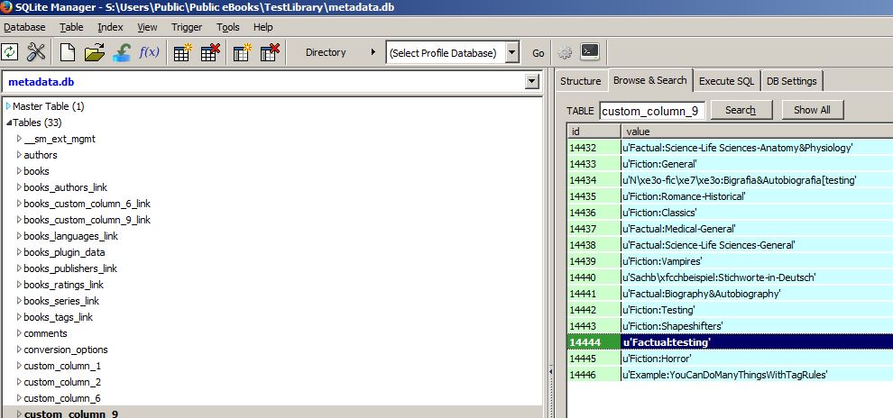
Task: Sort by the id column header
Action: pos(594,132)
